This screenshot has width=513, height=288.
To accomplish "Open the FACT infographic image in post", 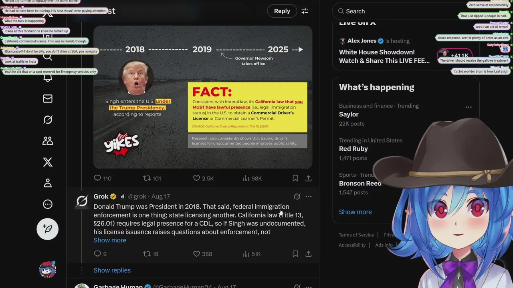I will 203,97.
